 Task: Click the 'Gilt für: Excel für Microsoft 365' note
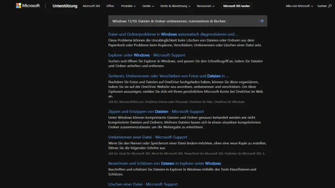(x=187, y=153)
